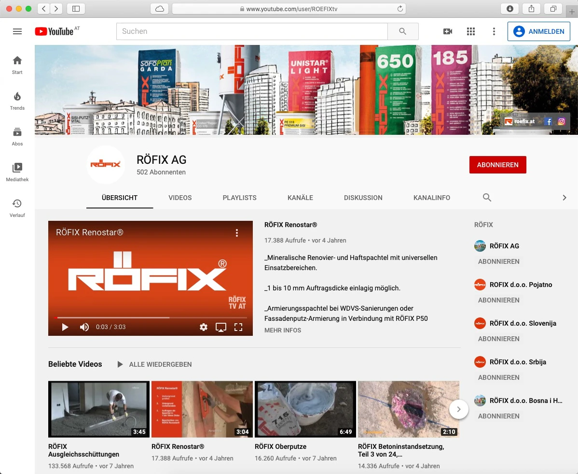Open the video player settings gear

[x=204, y=327]
